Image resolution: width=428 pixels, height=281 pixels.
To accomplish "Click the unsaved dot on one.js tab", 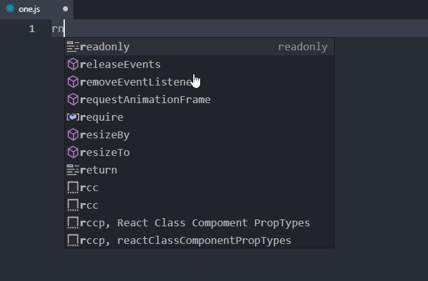I will point(65,9).
